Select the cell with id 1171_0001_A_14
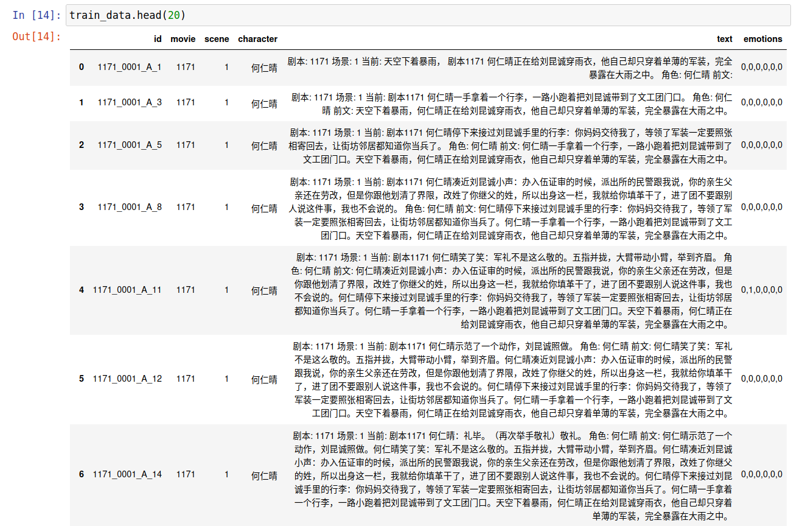Viewport: 805px width, 526px height. pos(127,474)
